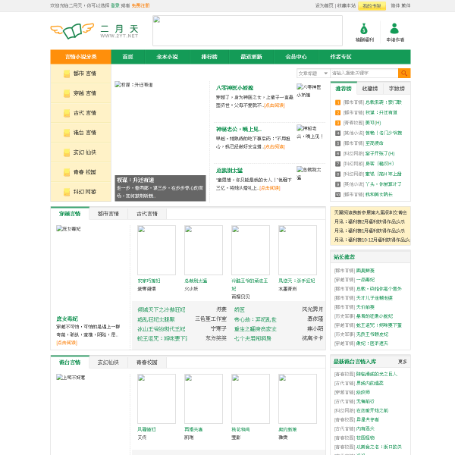The width and height of the screenshot is (455, 455).
Task: Select the 推荐榜 ranking tab
Action: [x=344, y=89]
